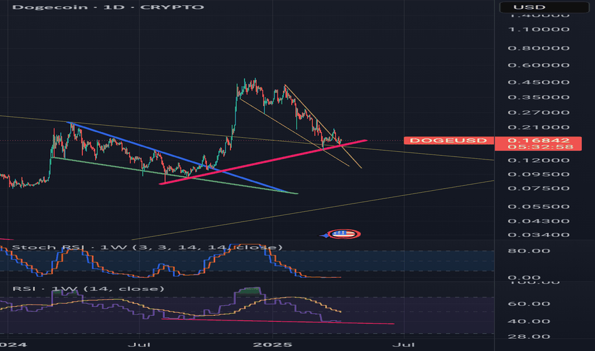Image resolution: width=595 pixels, height=351 pixels.
Task: Click the Jul label left of 2025
Action: [139, 345]
